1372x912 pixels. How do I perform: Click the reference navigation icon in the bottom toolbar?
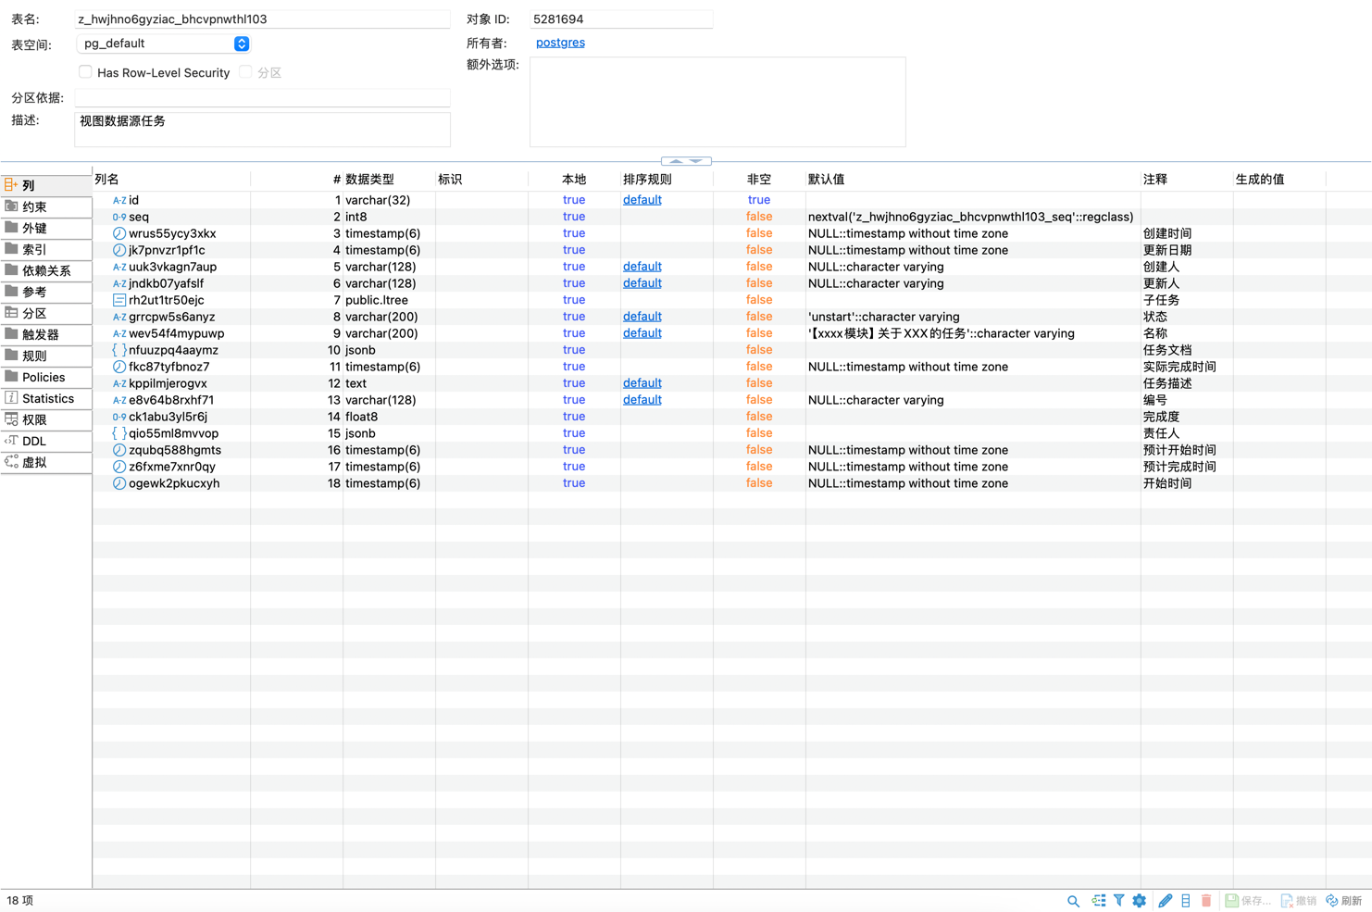pyautogui.click(x=1098, y=900)
